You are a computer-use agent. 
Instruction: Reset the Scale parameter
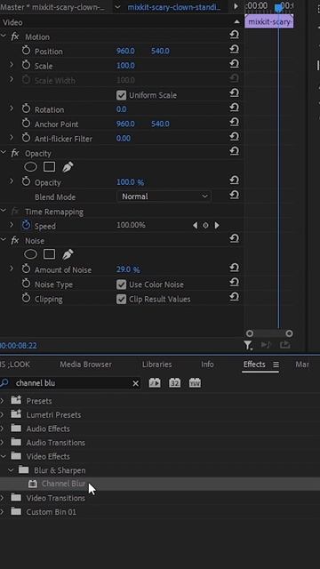[x=235, y=64]
